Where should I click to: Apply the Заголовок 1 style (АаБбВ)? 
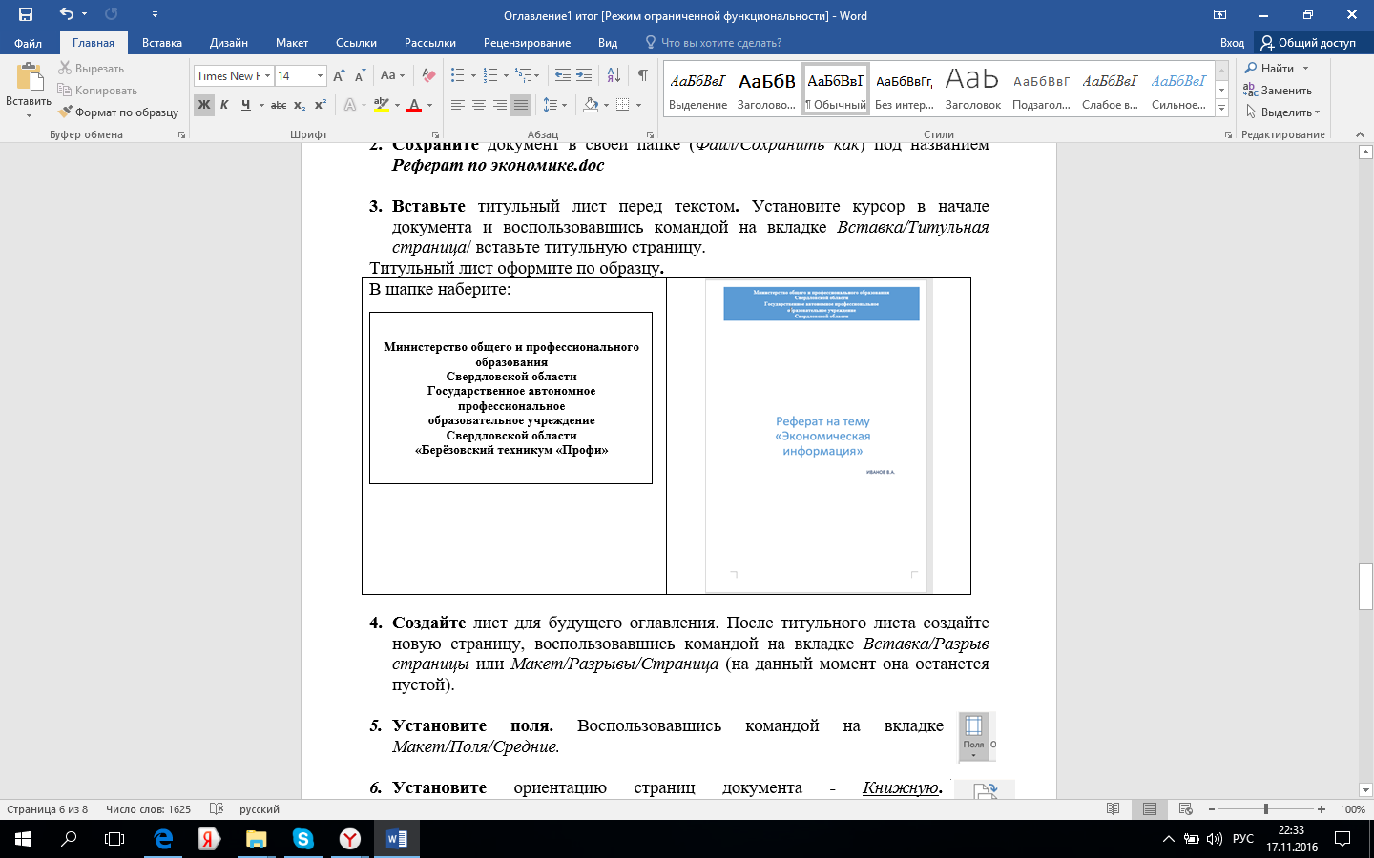point(767,90)
